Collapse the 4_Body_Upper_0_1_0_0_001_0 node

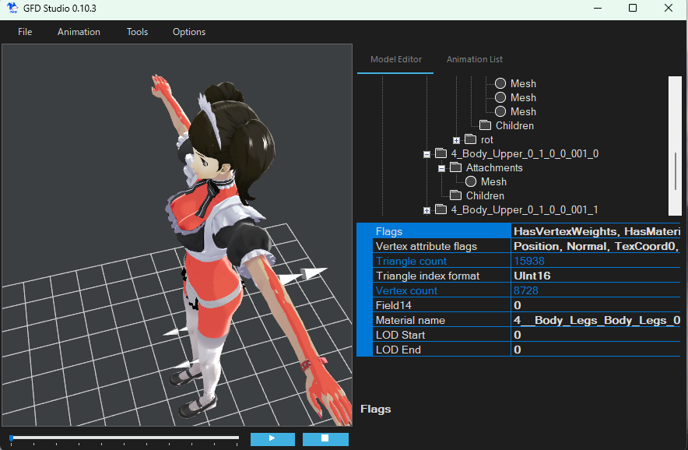point(426,154)
